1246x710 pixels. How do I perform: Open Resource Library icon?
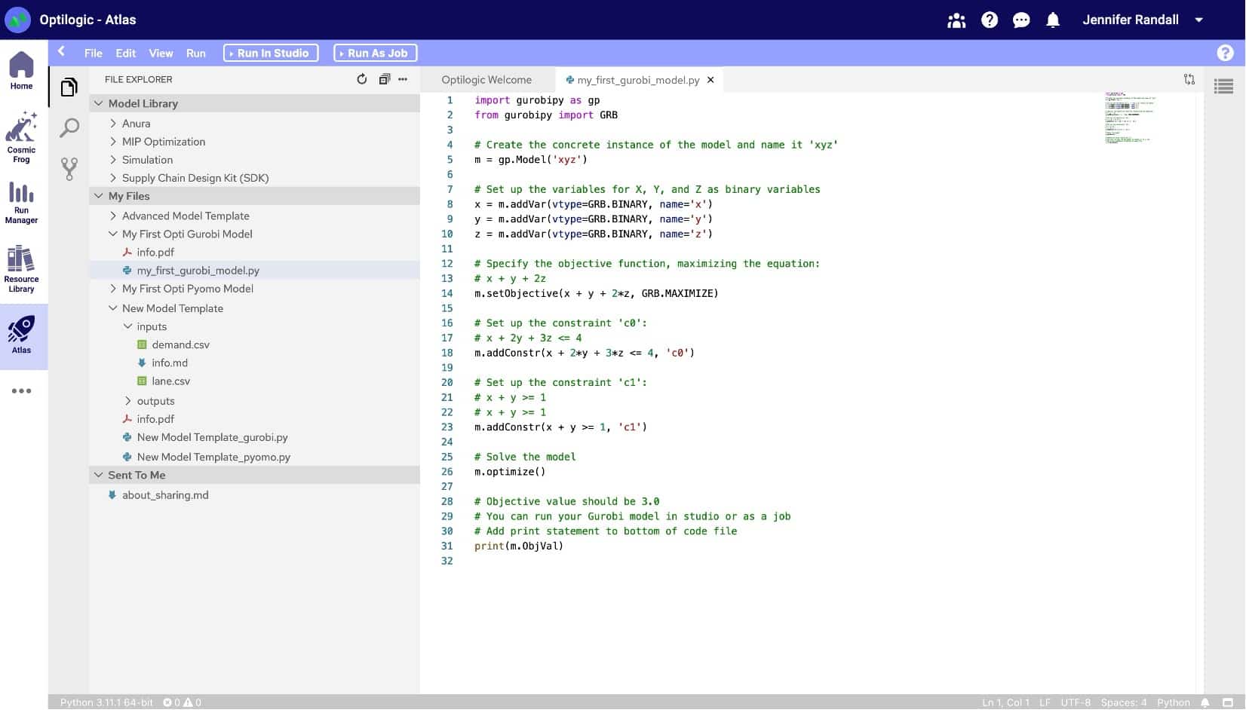21,269
